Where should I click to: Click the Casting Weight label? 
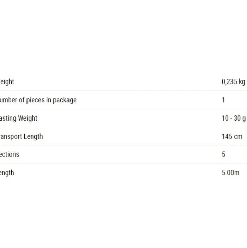coord(18,118)
